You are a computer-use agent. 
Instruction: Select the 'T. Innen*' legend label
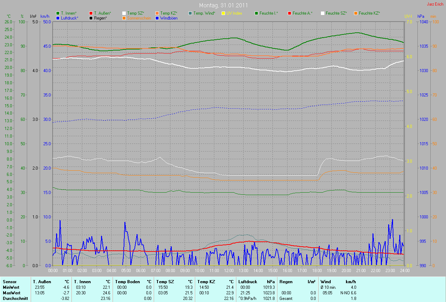point(69,13)
